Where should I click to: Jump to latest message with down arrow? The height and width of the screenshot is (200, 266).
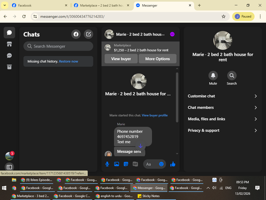coord(140,146)
